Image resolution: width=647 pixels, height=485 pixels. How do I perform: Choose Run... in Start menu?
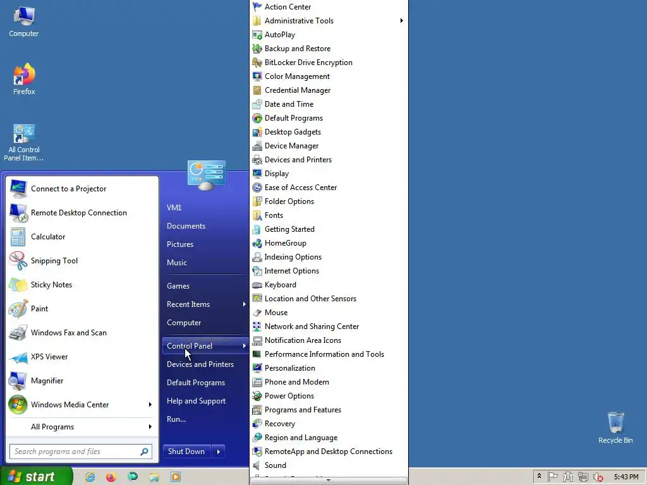pos(176,419)
